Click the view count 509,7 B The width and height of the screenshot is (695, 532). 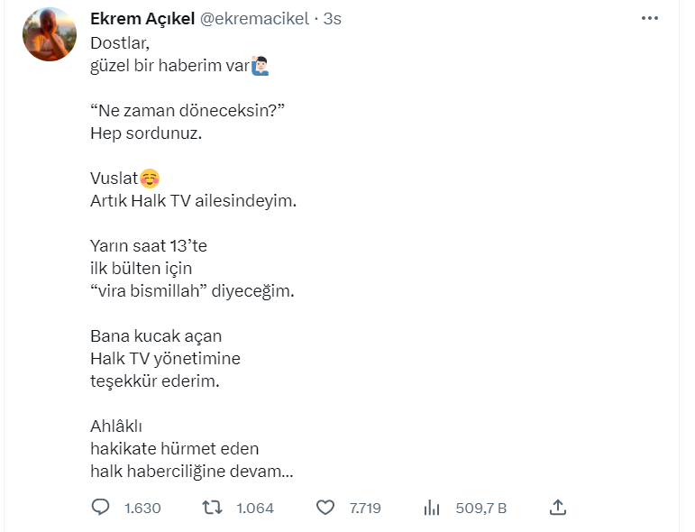click(480, 509)
